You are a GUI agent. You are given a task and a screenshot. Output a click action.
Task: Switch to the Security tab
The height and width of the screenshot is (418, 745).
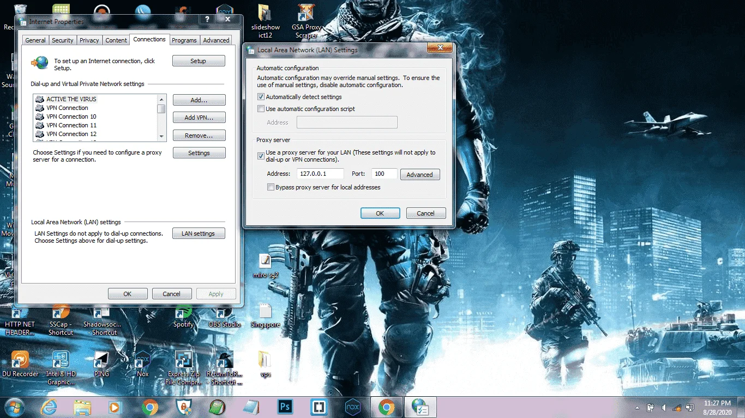point(63,40)
